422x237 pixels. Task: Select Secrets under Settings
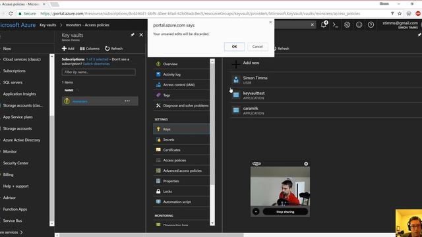[x=181, y=140]
